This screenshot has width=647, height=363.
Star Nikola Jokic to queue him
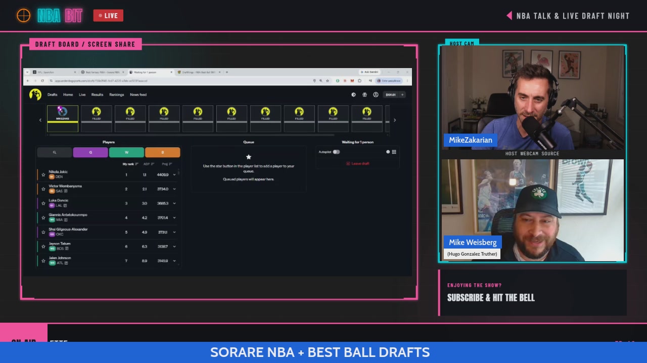[x=43, y=175]
